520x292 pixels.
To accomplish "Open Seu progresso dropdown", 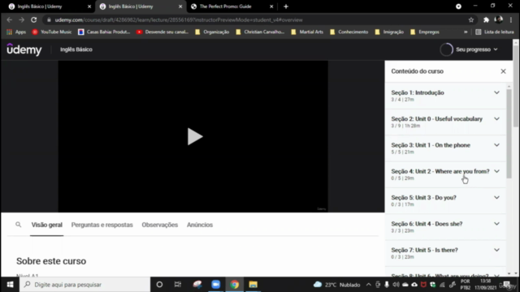I will coord(477,49).
